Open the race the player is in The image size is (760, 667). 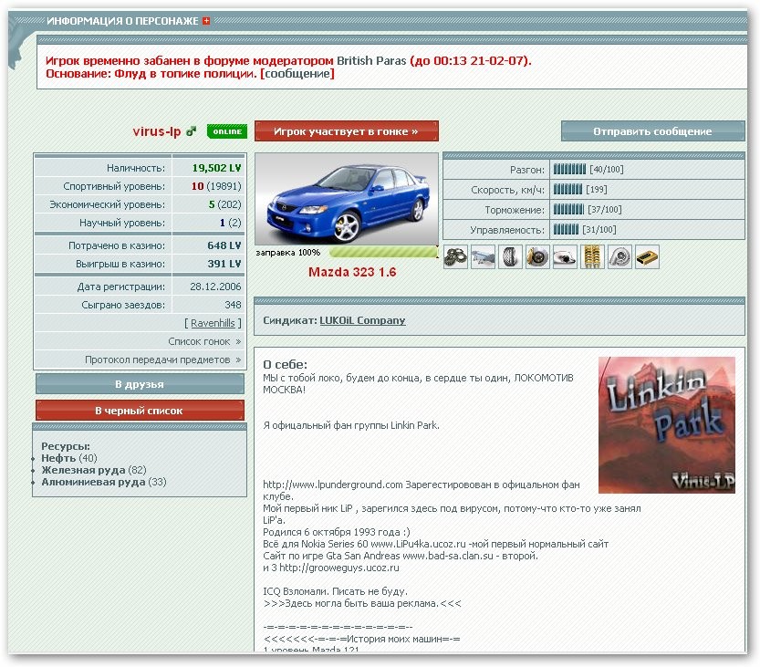347,131
